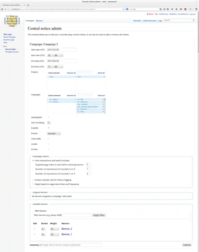Open the Priority dropdown
199x252 pixels.
(x=54, y=133)
